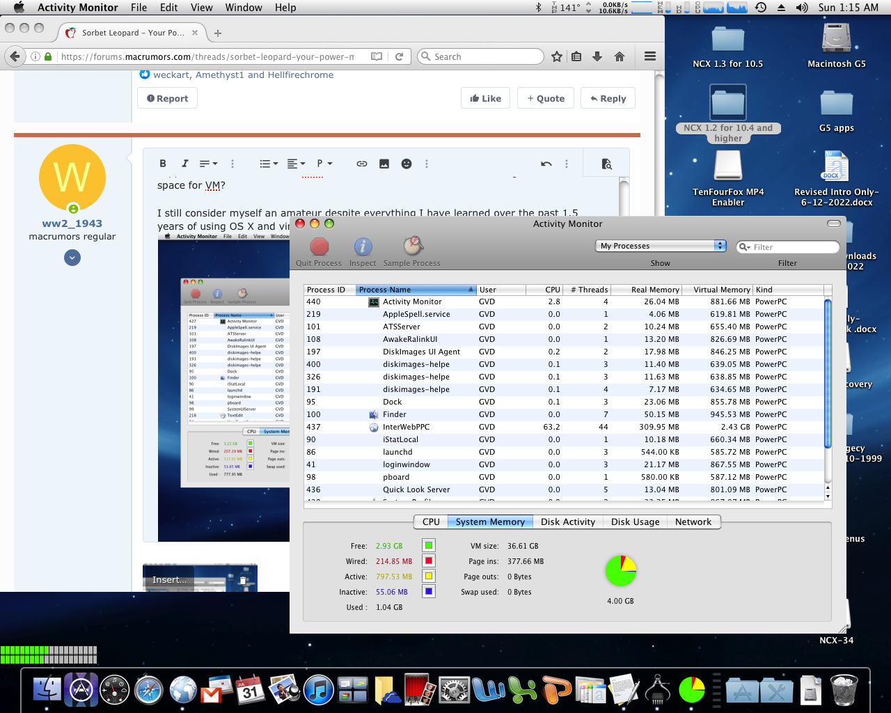Image resolution: width=891 pixels, height=713 pixels.
Task: Click the reload icon in the address bar
Action: tap(399, 56)
